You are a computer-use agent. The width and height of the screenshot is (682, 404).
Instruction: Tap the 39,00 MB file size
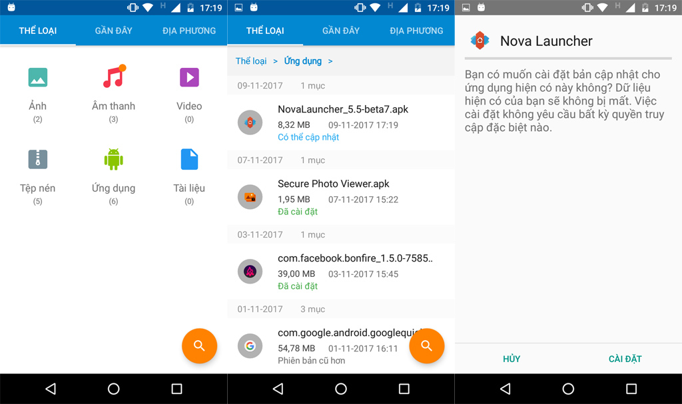tap(296, 274)
